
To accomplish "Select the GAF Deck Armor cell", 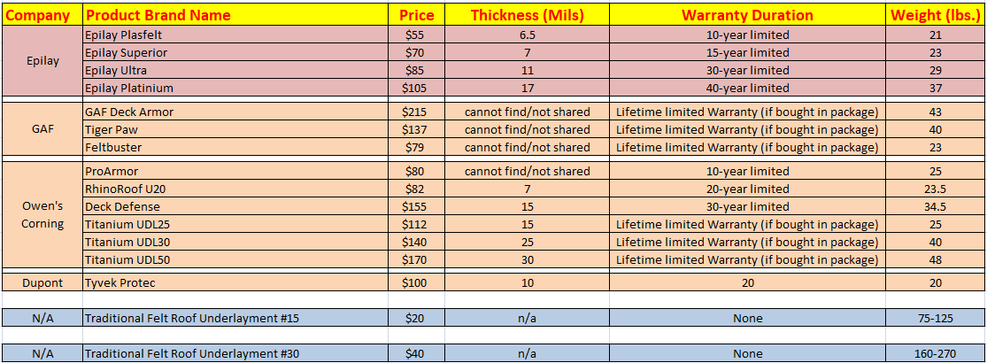I will tap(235, 112).
